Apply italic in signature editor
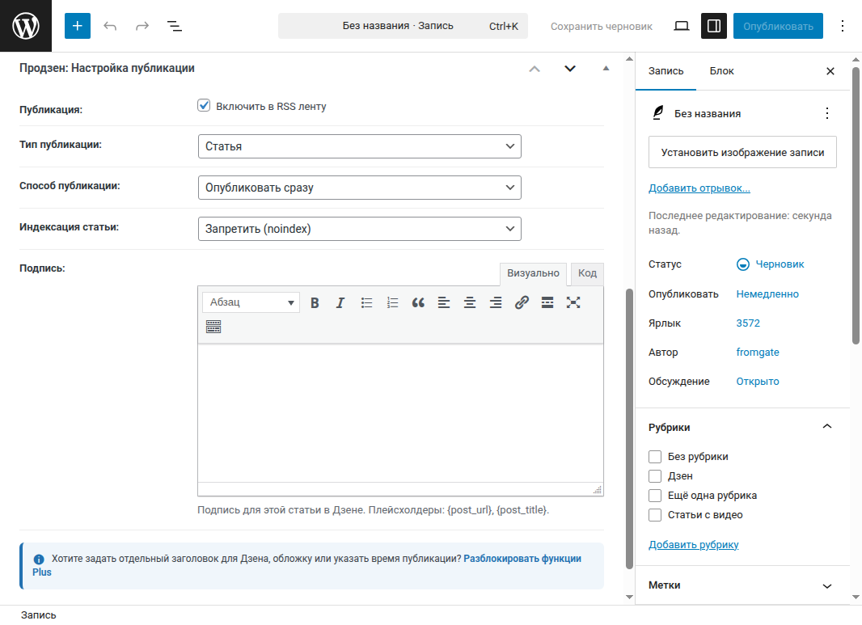Screen dimensions: 862x625 pyautogui.click(x=340, y=303)
